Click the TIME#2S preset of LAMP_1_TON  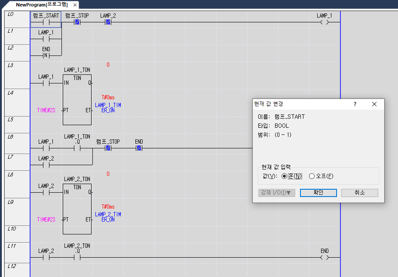(x=46, y=110)
